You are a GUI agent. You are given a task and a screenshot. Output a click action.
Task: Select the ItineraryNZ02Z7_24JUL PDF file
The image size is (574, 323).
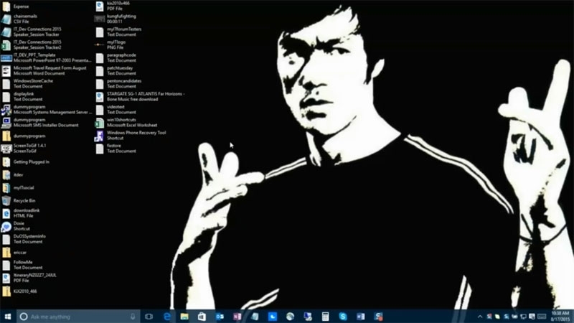29,278
